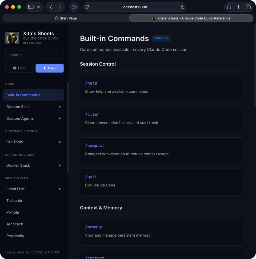This screenshot has width=256, height=259.
Task: Click the cat logo image in sidebar
Action: point(12,38)
